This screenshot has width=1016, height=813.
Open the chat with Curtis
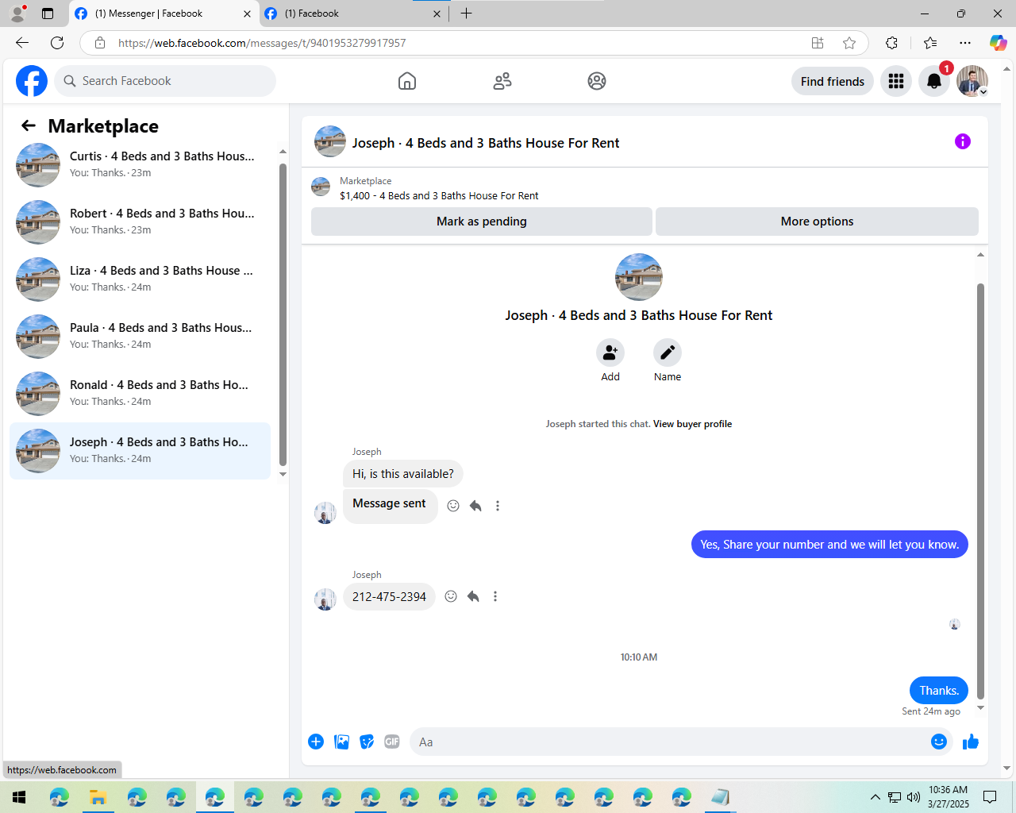(x=140, y=165)
